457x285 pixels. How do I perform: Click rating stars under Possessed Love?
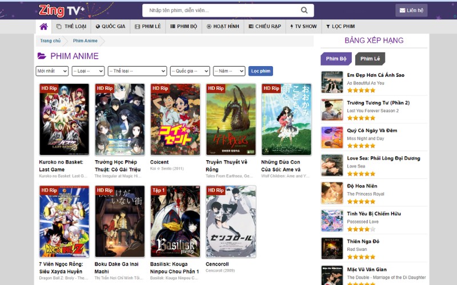tap(361, 229)
